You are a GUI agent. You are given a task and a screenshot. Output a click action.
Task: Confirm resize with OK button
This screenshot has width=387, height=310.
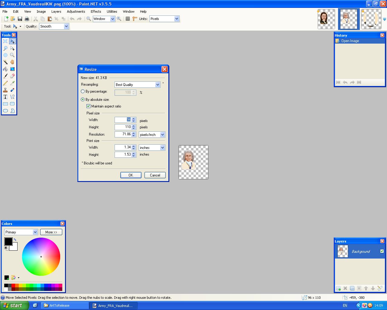pos(131,175)
